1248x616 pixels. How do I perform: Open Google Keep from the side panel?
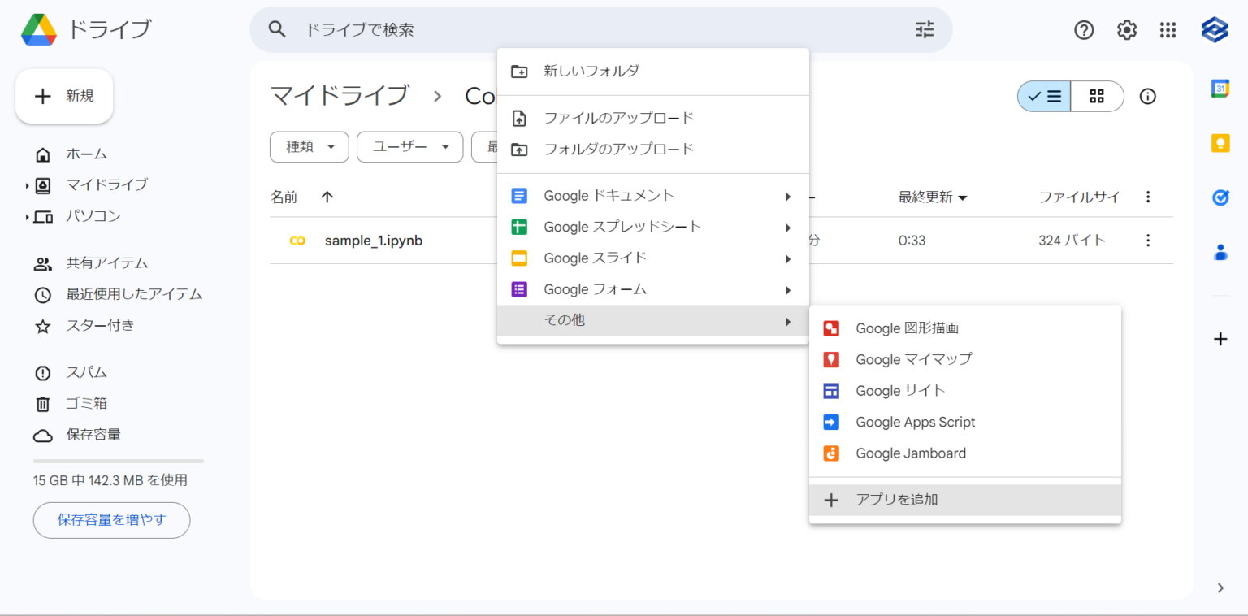click(x=1220, y=143)
